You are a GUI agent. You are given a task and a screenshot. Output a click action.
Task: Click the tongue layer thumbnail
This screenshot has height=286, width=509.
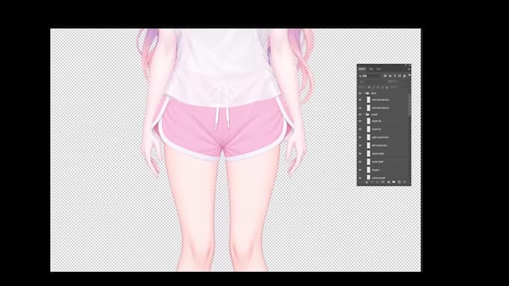pyautogui.click(x=368, y=170)
